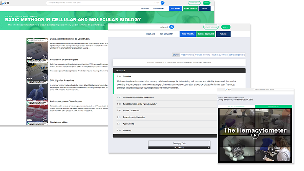Click Log In button in collection window
This screenshot has width=304, height=171.
pyautogui.click(x=206, y=3)
